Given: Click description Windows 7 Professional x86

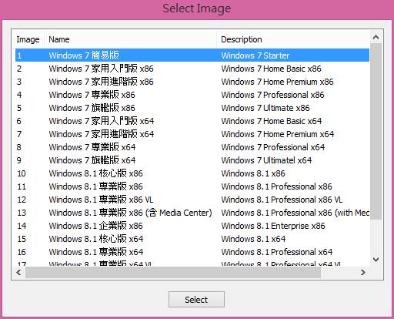Looking at the screenshot, I should (x=272, y=95).
